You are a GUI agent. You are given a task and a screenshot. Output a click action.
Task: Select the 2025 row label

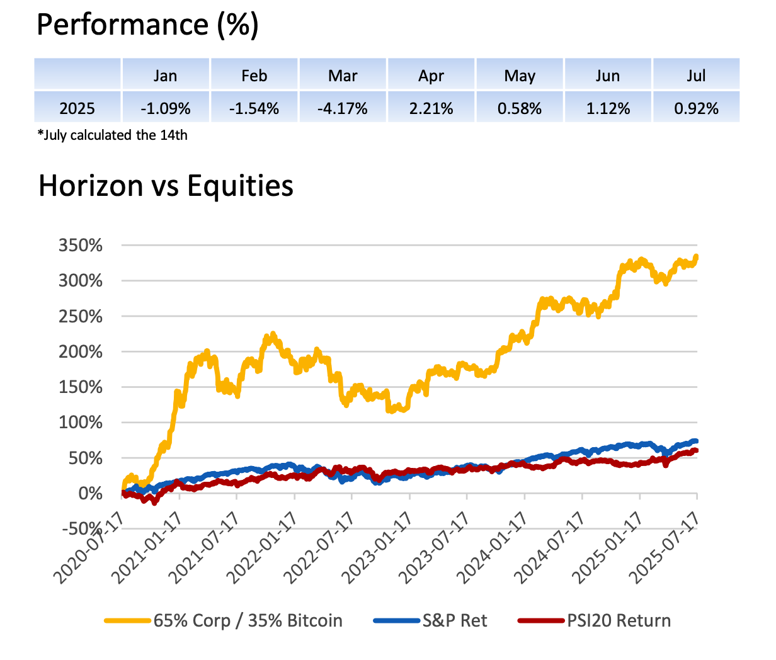tap(77, 108)
